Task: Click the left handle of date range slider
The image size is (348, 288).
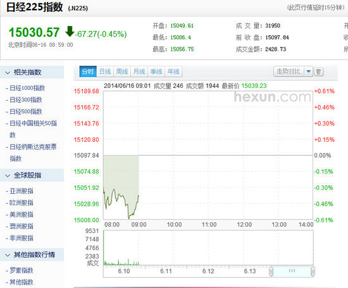Action: pyautogui.click(x=271, y=271)
